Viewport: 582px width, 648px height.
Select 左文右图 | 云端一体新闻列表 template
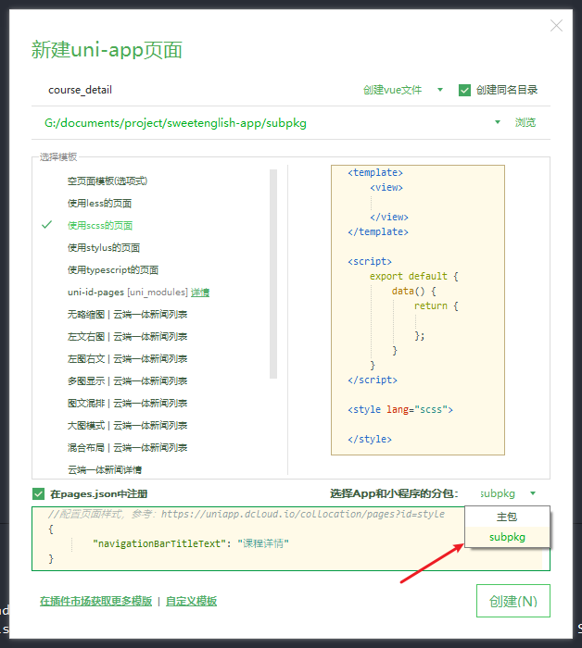coord(127,337)
